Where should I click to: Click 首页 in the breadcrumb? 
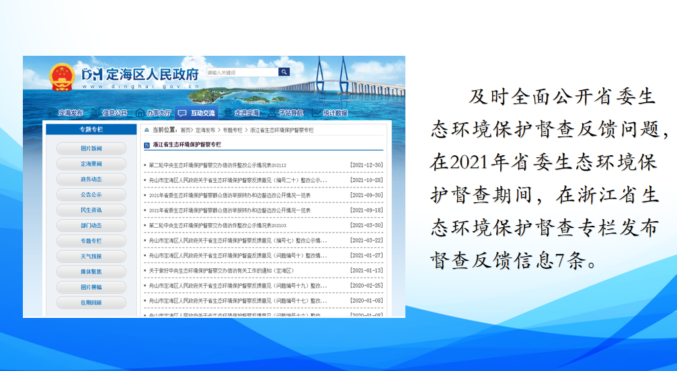tap(185, 130)
